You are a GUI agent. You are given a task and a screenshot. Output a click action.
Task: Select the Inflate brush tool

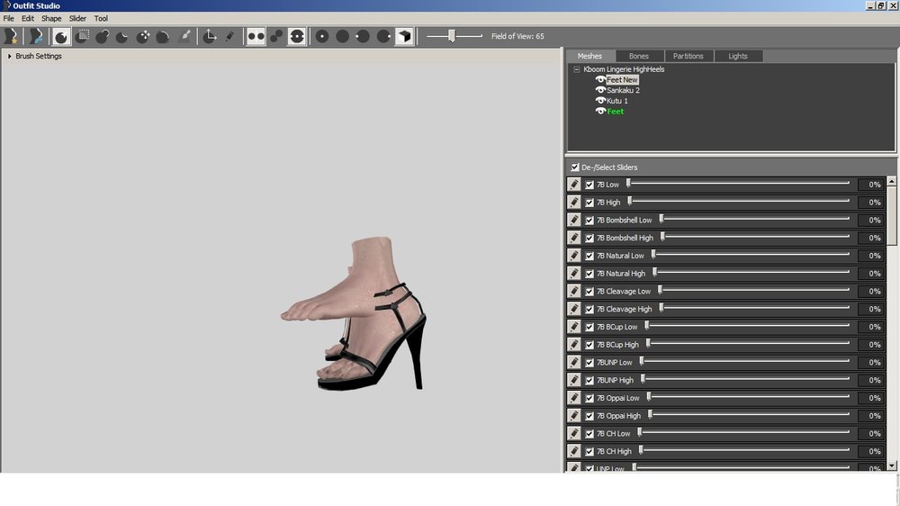tap(103, 36)
